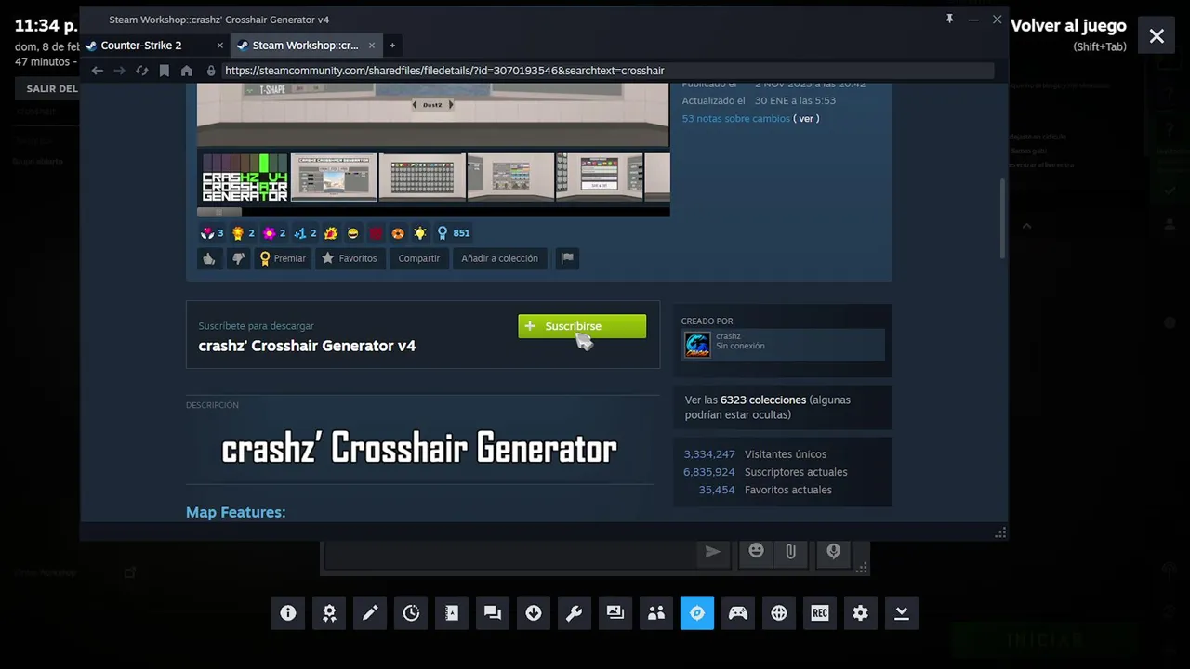Close the Steam Workshop tab
Image resolution: width=1190 pixels, height=669 pixels.
(x=372, y=46)
